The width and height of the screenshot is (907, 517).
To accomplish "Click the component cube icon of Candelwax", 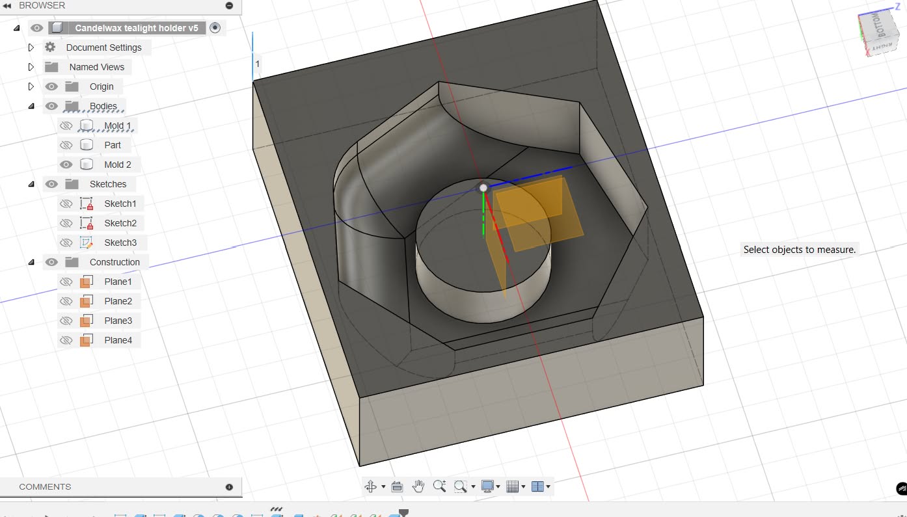I will coord(58,28).
